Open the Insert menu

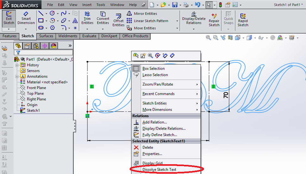tap(87, 5)
